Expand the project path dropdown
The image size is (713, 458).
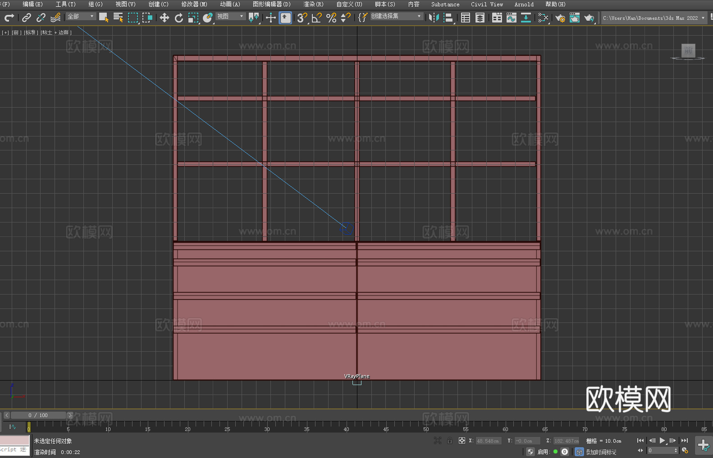coord(703,18)
